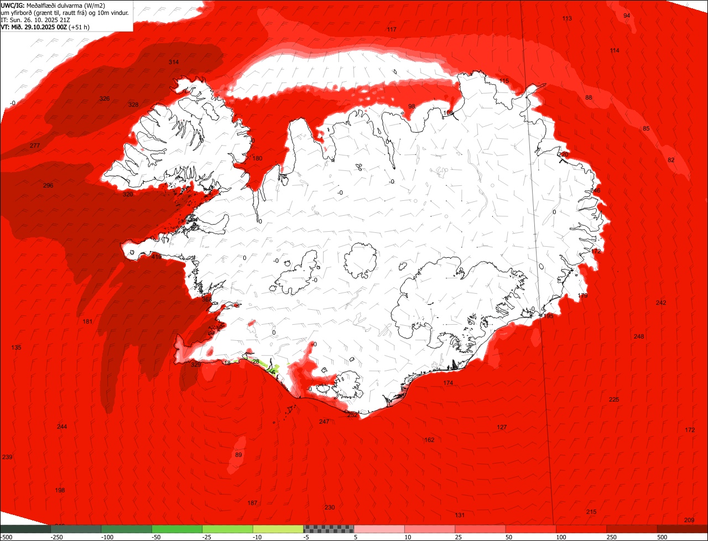Viewport: 708px width, 541px height.
Task: Select the legend swatch between -250 and -100
Action: click(x=76, y=529)
